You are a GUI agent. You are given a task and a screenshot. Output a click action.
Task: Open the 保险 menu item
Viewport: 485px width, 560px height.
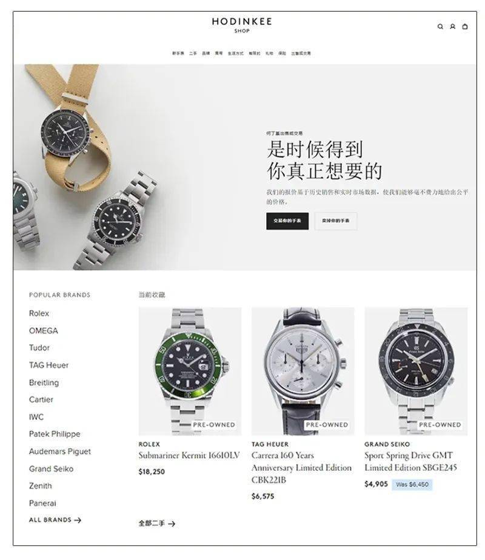tap(282, 53)
